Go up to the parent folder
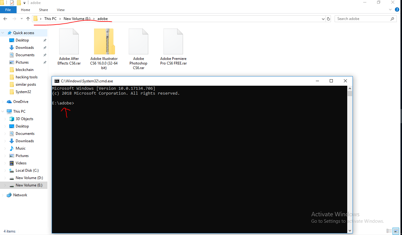The width and height of the screenshot is (402, 235). 28,18
